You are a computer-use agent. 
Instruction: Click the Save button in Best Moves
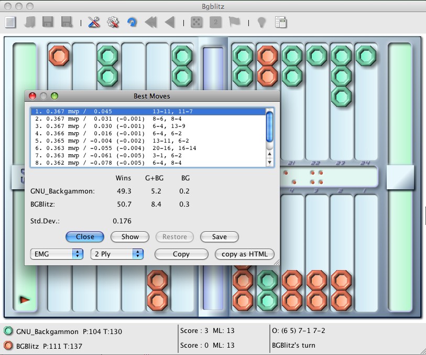pyautogui.click(x=220, y=237)
